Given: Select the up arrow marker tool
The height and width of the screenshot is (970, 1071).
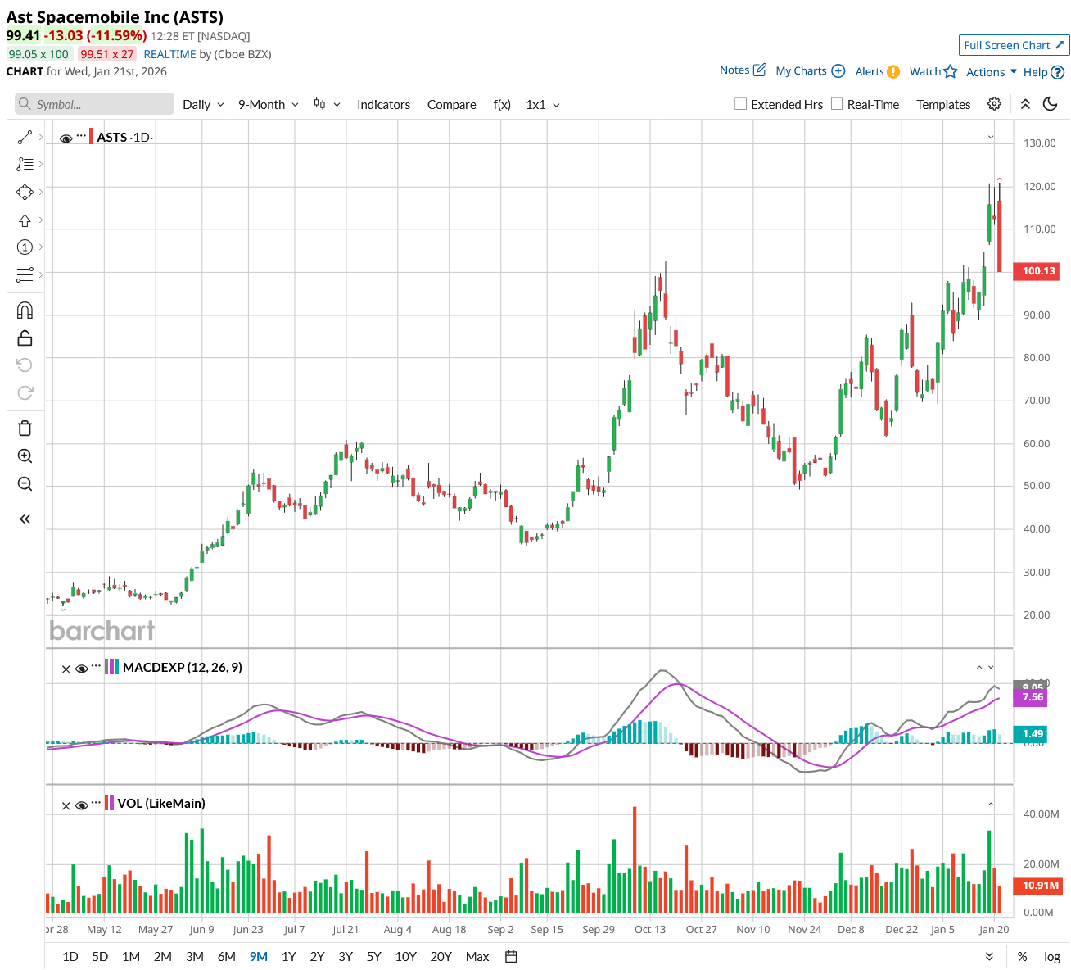Looking at the screenshot, I should pyautogui.click(x=25, y=220).
